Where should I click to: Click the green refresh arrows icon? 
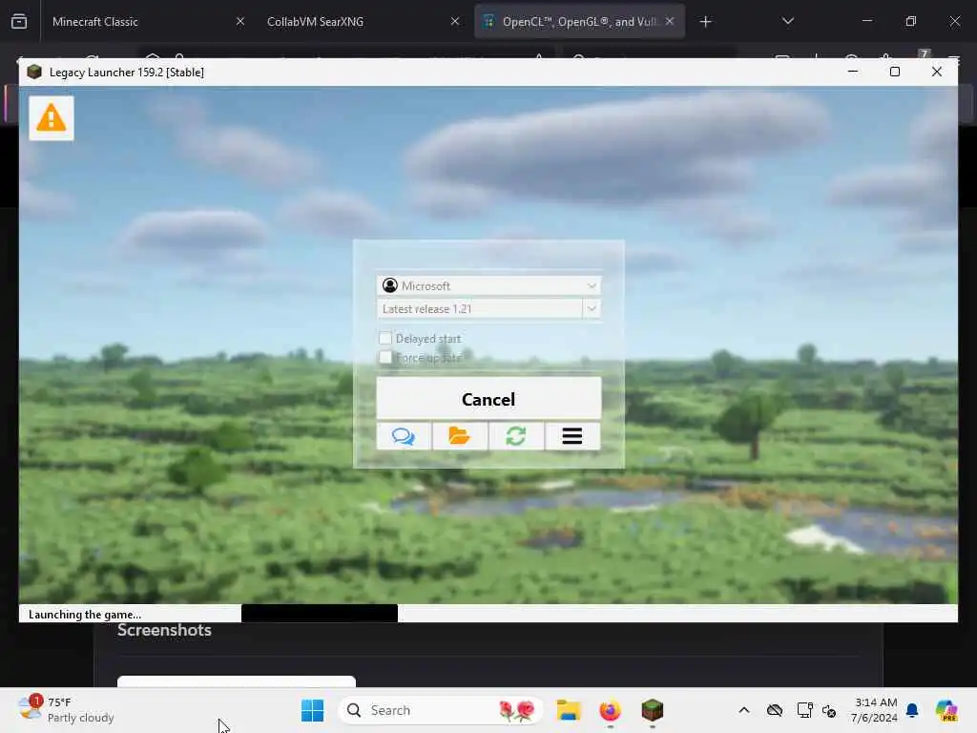pyautogui.click(x=516, y=435)
